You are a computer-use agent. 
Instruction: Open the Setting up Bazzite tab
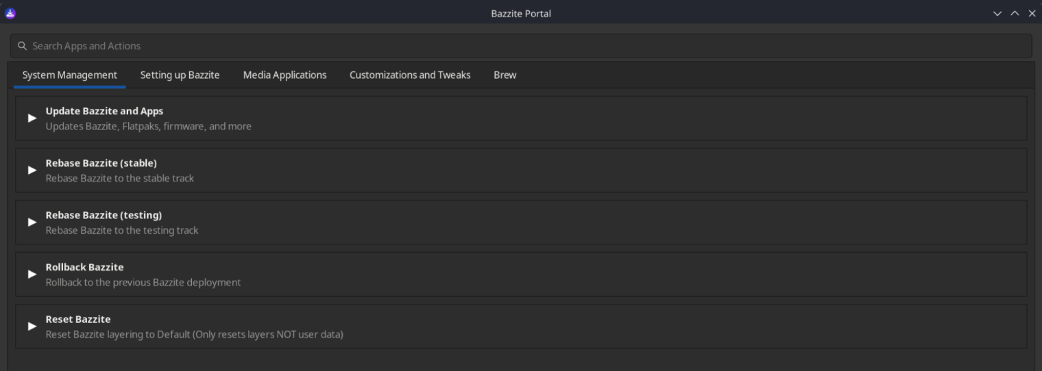click(180, 75)
